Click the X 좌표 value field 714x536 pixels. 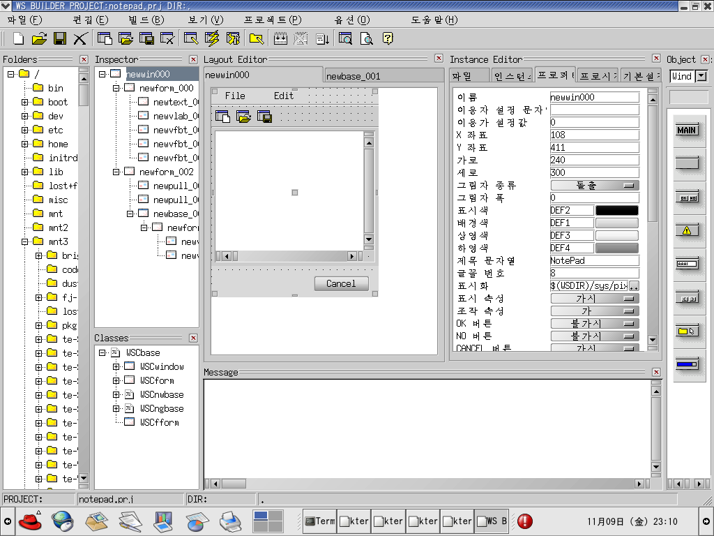[595, 135]
